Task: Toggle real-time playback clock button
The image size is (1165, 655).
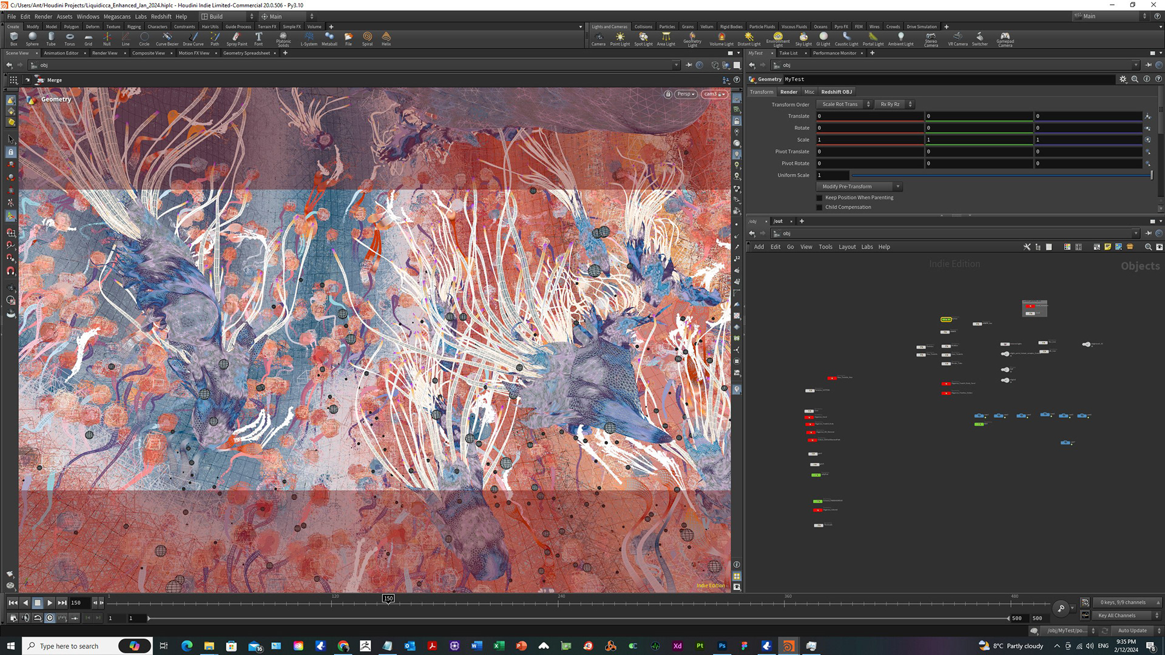Action: coord(50,618)
